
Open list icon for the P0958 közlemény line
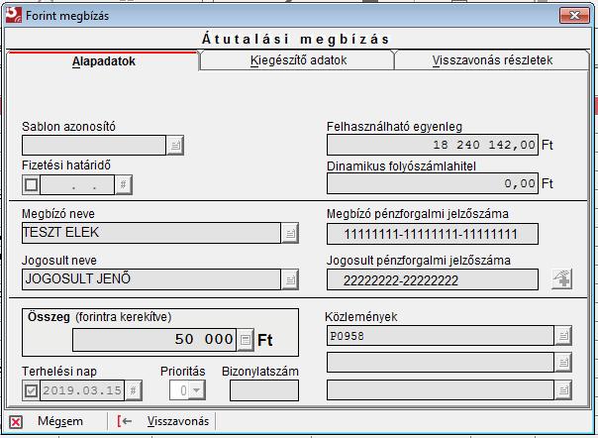pos(563,336)
